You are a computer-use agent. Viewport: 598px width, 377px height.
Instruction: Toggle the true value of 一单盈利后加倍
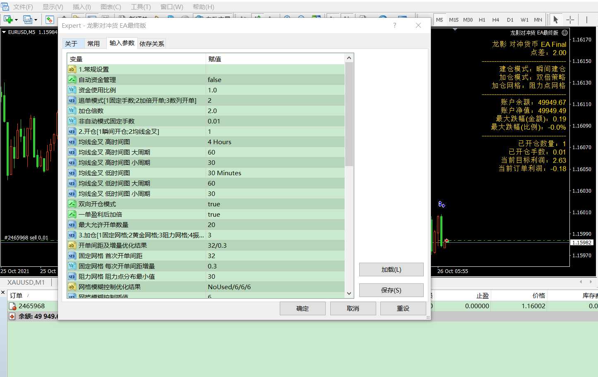click(275, 214)
